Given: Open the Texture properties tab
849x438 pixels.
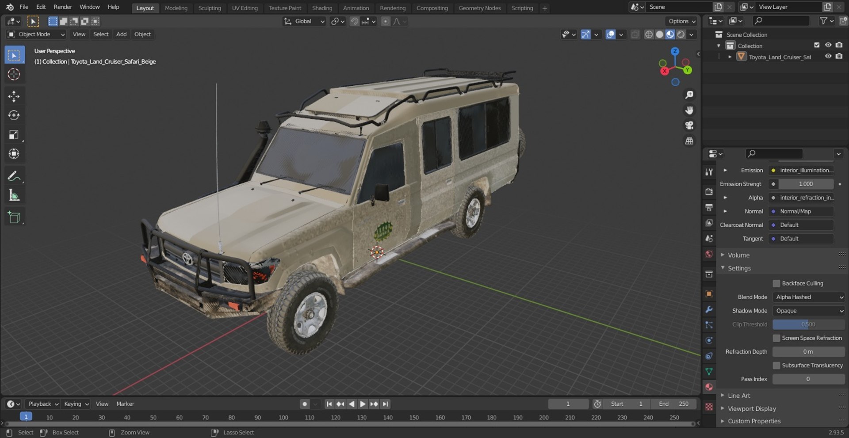Looking at the screenshot, I should pyautogui.click(x=709, y=407).
